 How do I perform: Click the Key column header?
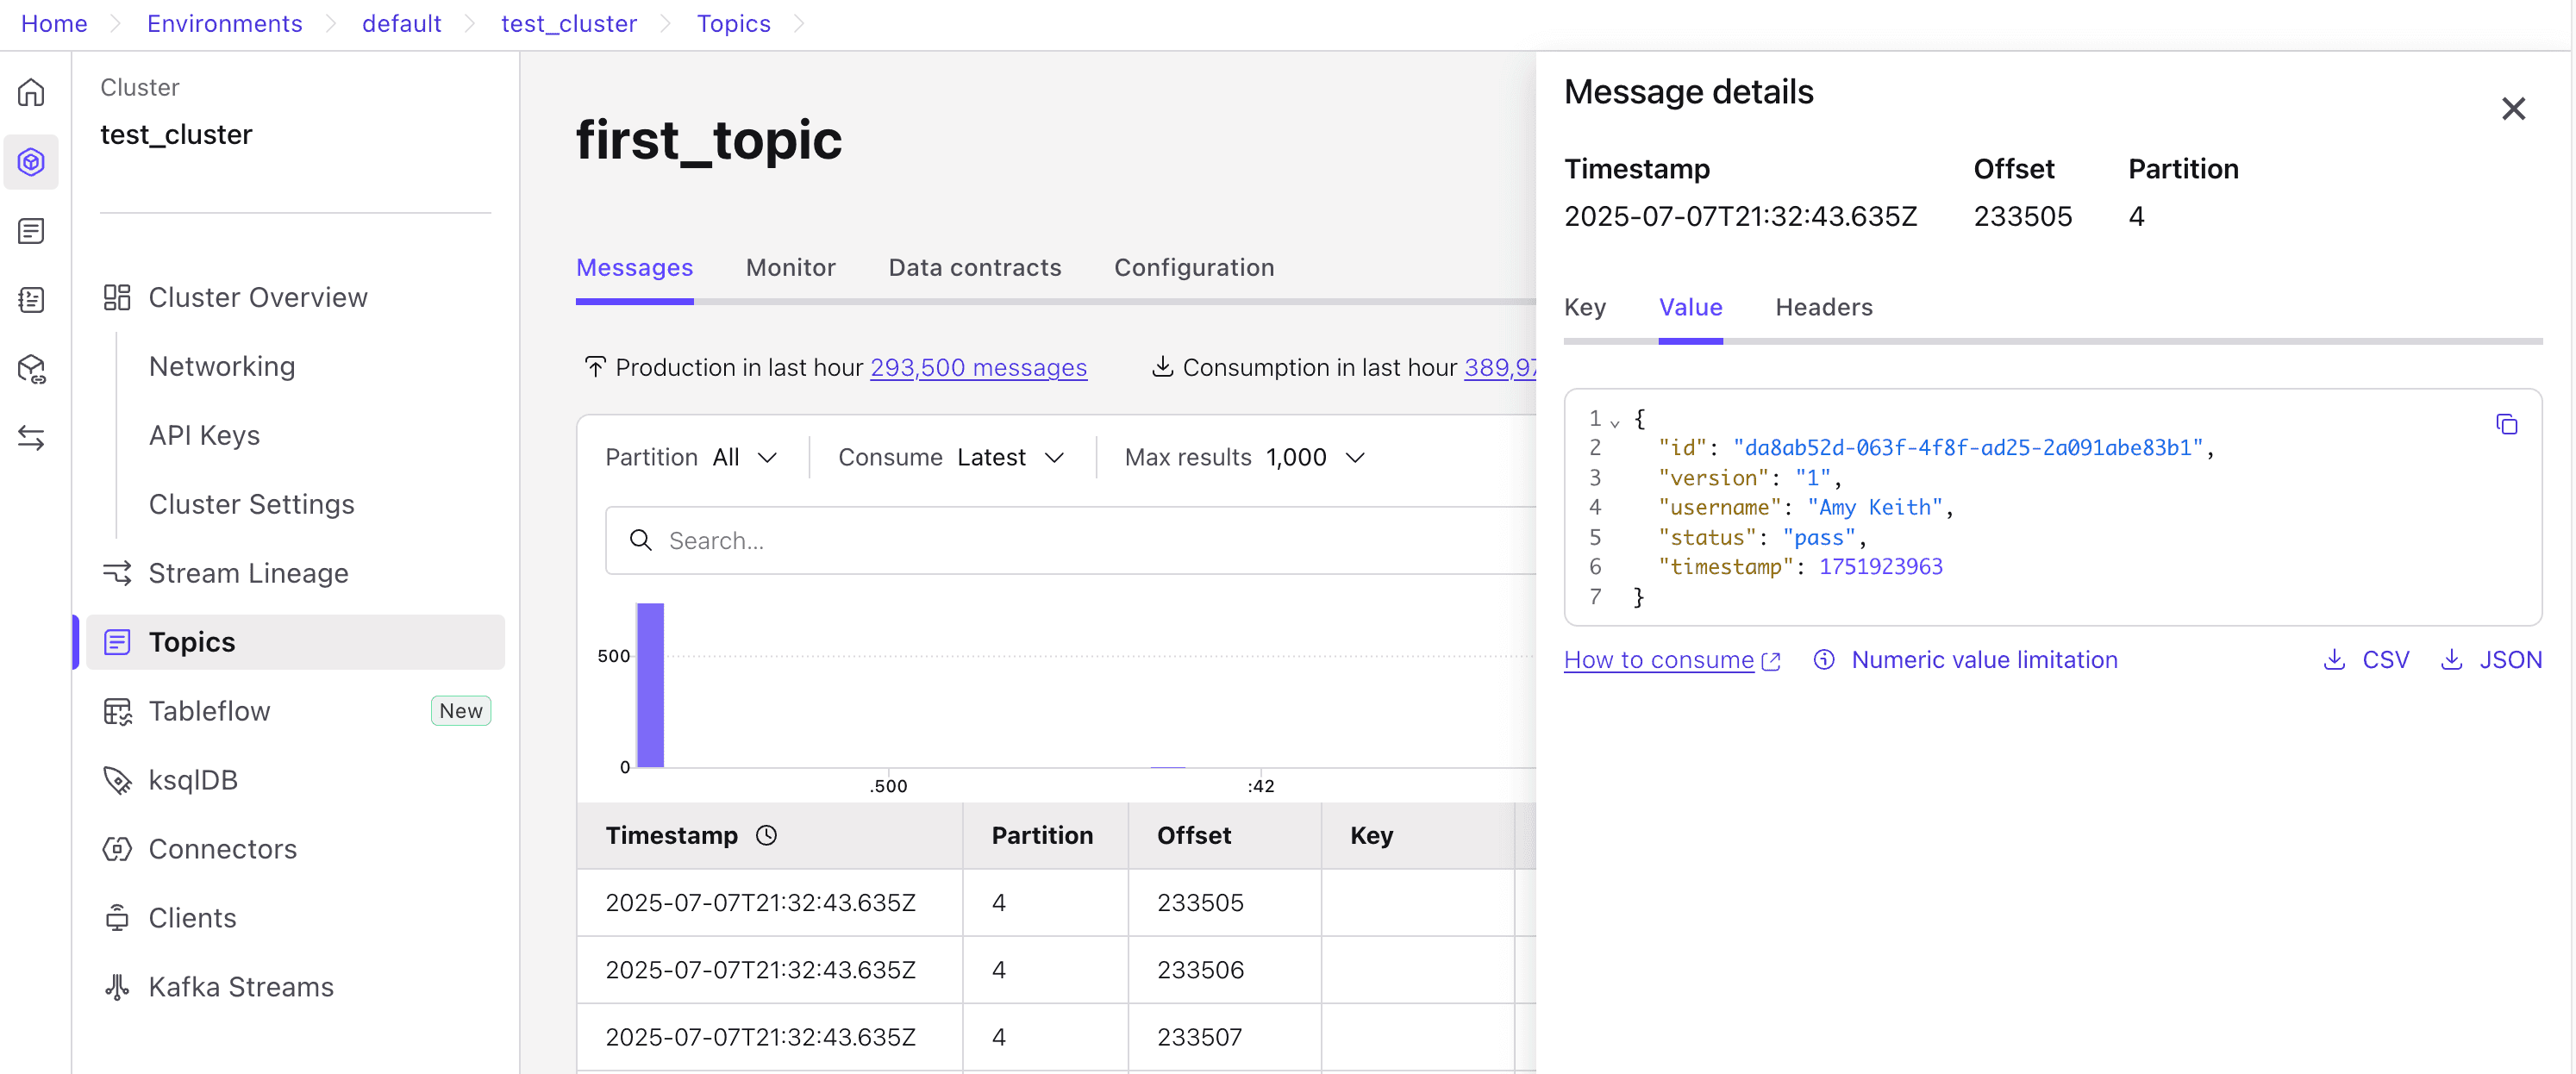pyautogui.click(x=1371, y=834)
